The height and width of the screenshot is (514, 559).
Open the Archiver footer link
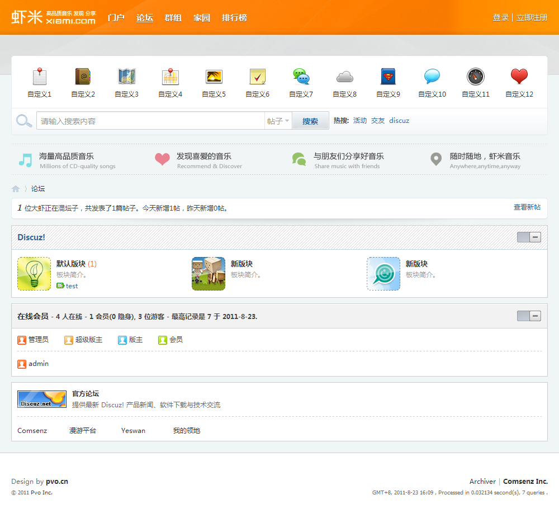pos(482,482)
